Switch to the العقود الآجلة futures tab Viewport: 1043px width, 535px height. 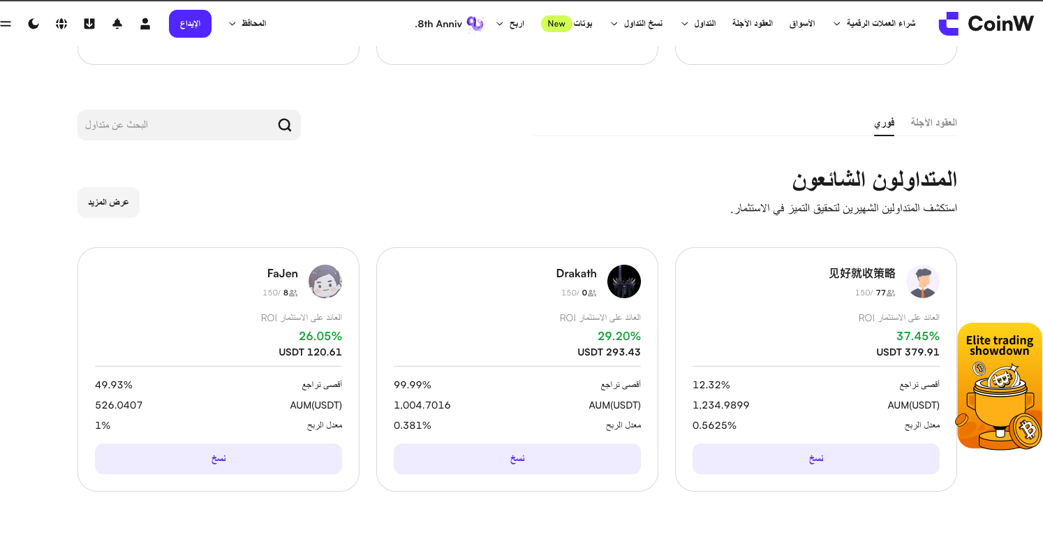coord(933,122)
